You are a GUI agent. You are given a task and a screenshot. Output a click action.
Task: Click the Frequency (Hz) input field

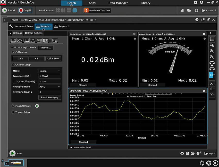49,76
